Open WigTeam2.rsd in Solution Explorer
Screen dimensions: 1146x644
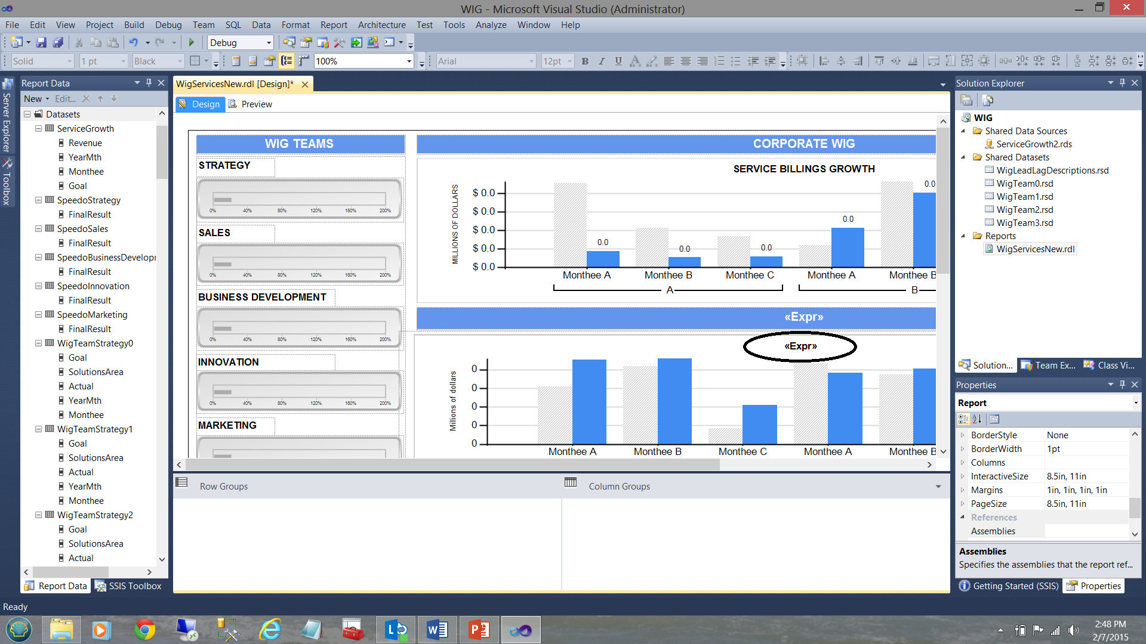[x=1024, y=209]
